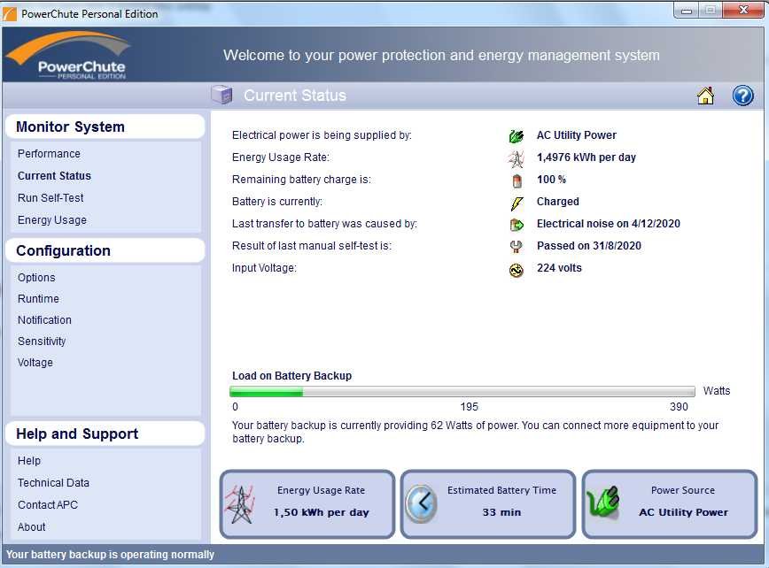Screen dimensions: 769x568
Task: Click the clock icon in Estimated Battery Time tile
Action: point(421,503)
